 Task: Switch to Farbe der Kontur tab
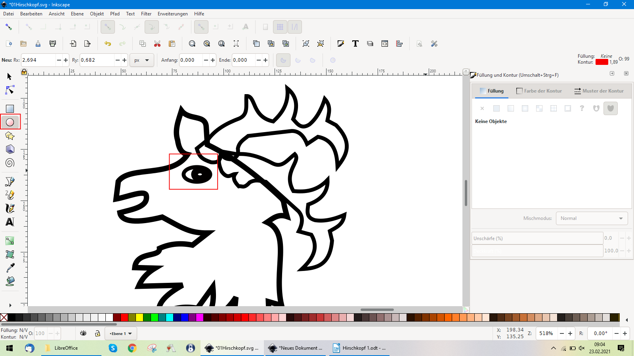[539, 91]
